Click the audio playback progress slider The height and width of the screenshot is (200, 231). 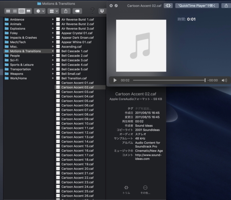pos(169,80)
